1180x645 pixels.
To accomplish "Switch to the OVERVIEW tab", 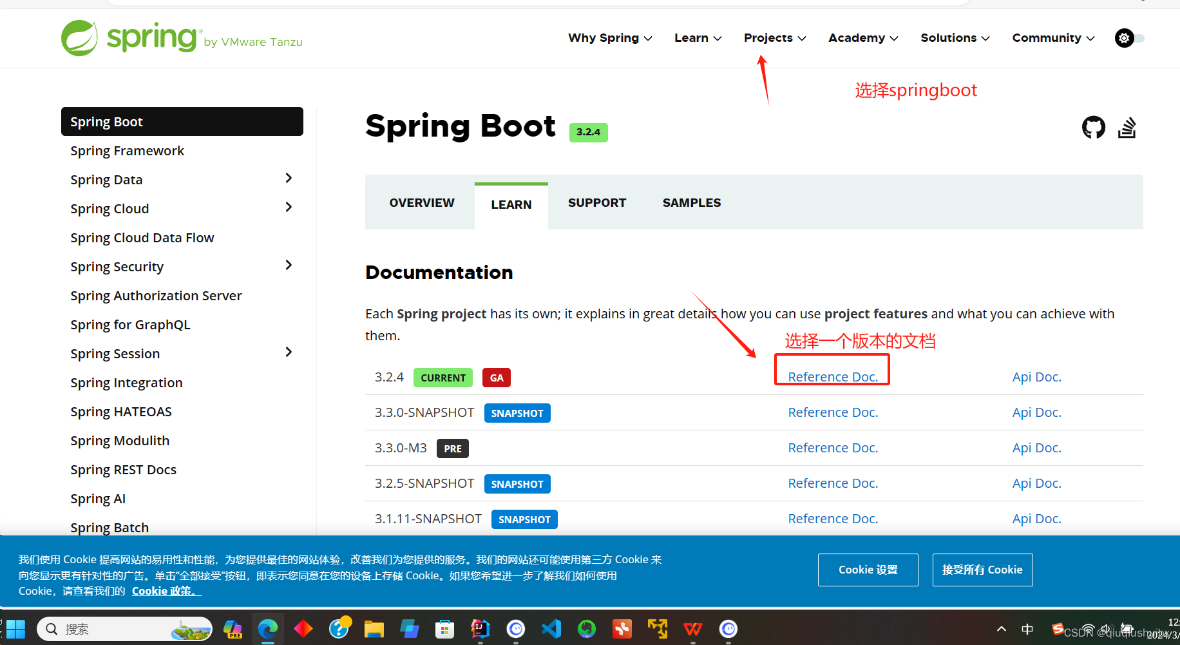I will click(x=422, y=203).
